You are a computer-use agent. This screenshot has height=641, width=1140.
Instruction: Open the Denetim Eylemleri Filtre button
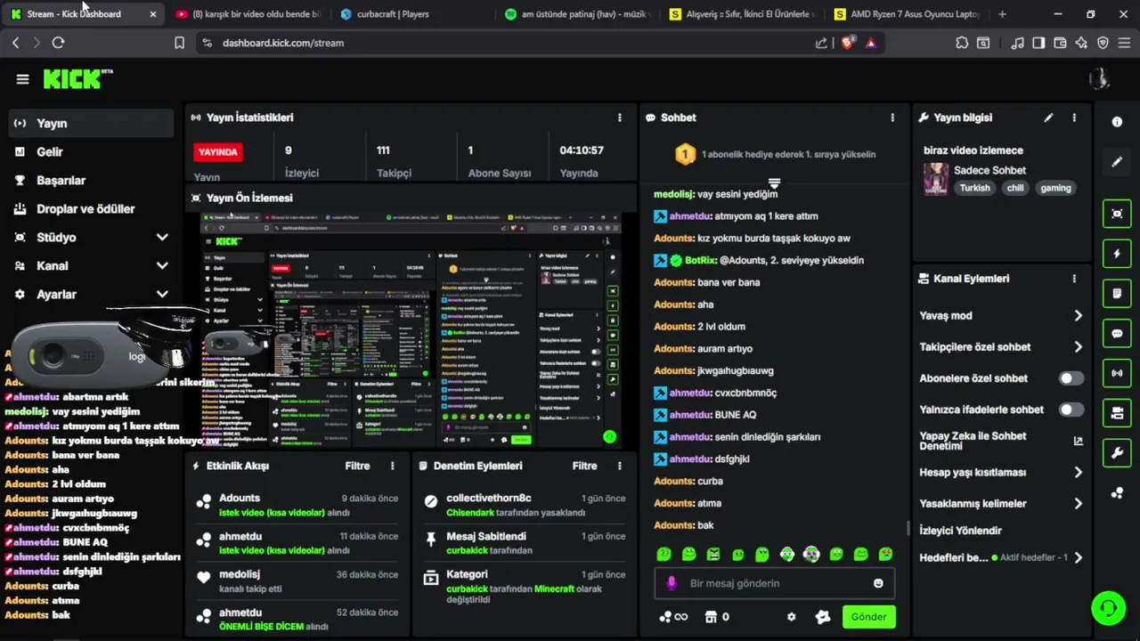584,466
